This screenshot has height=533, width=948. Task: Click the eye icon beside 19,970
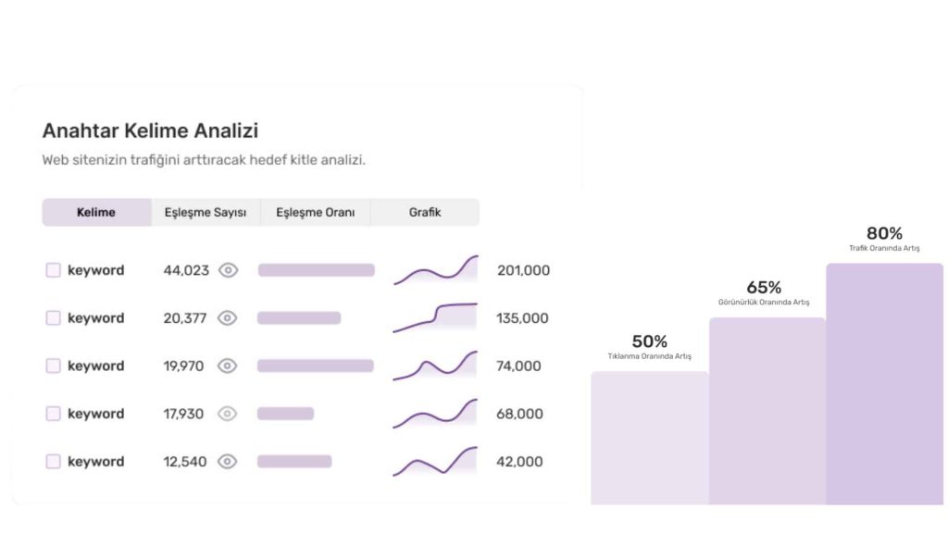point(227,366)
